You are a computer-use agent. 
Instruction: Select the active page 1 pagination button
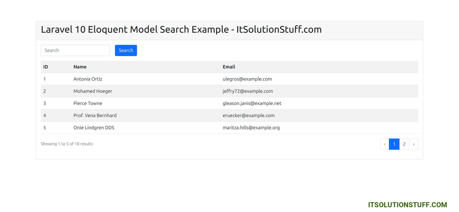point(394,144)
